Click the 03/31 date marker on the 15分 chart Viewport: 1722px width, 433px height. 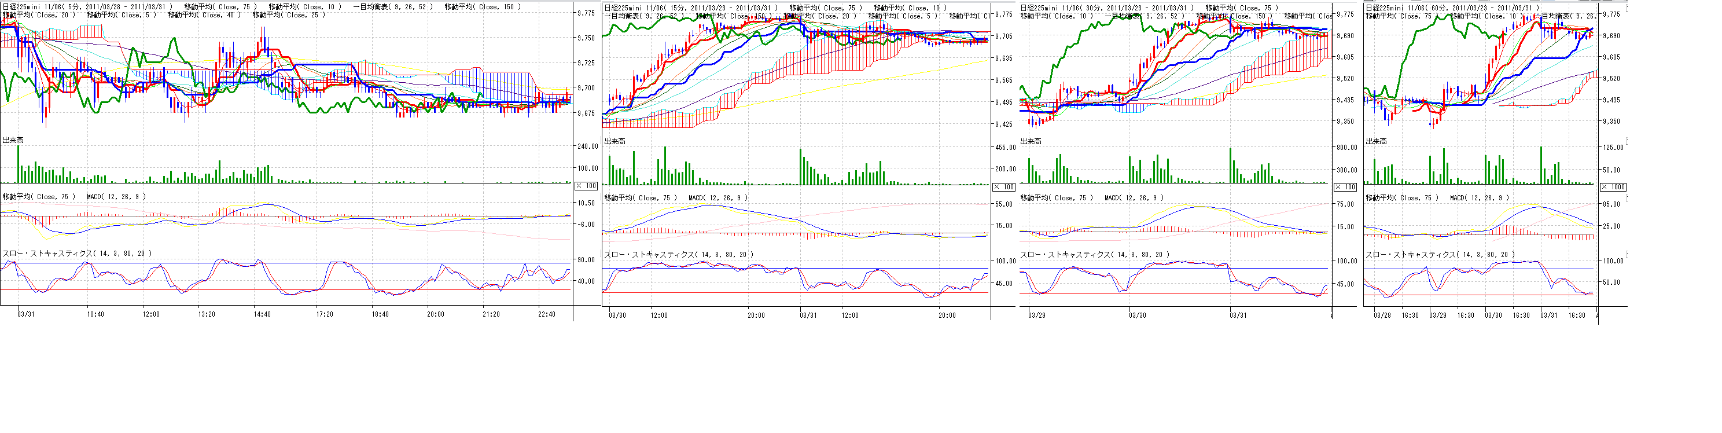(808, 315)
